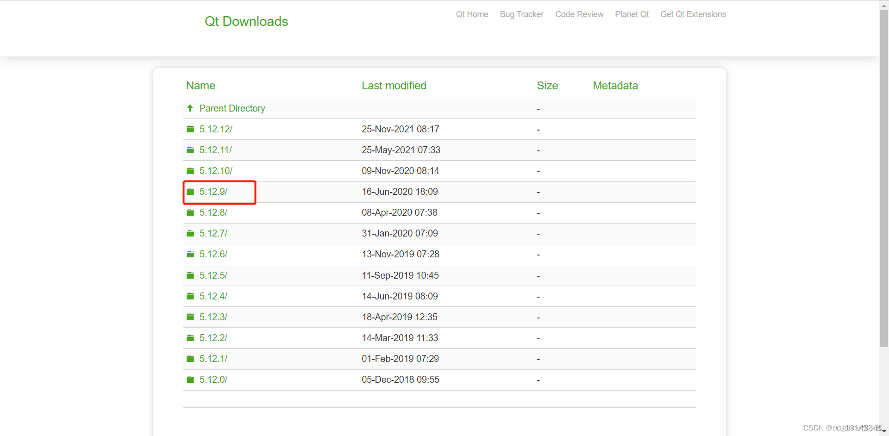Click the Qt Downloads title
The height and width of the screenshot is (436, 889).
[246, 21]
